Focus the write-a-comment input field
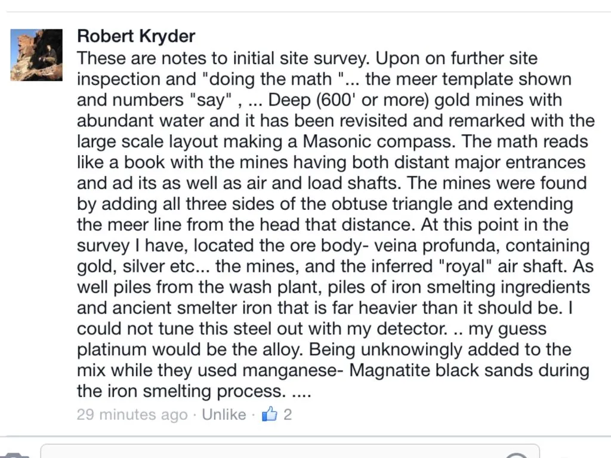Image resolution: width=611 pixels, height=458 pixels. coord(290,451)
